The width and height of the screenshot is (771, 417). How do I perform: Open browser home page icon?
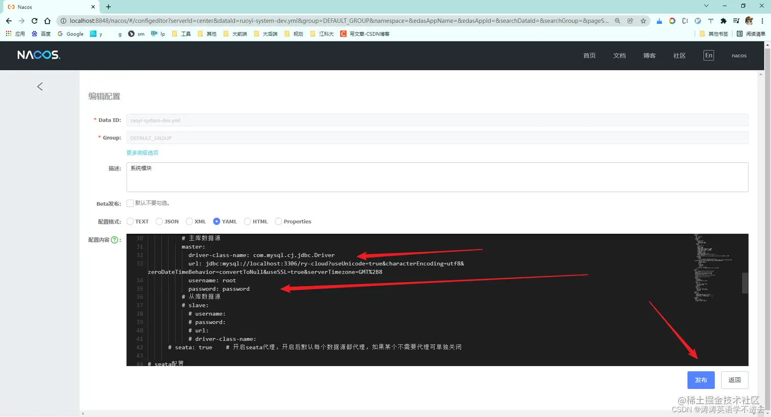47,21
